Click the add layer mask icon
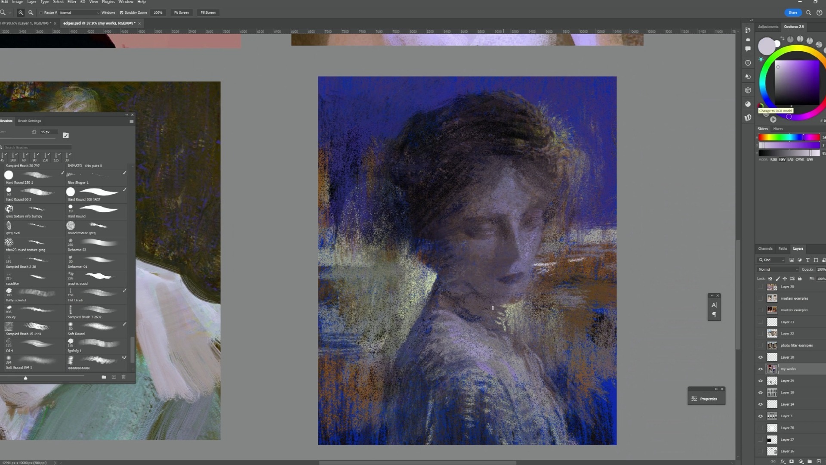 pyautogui.click(x=791, y=462)
